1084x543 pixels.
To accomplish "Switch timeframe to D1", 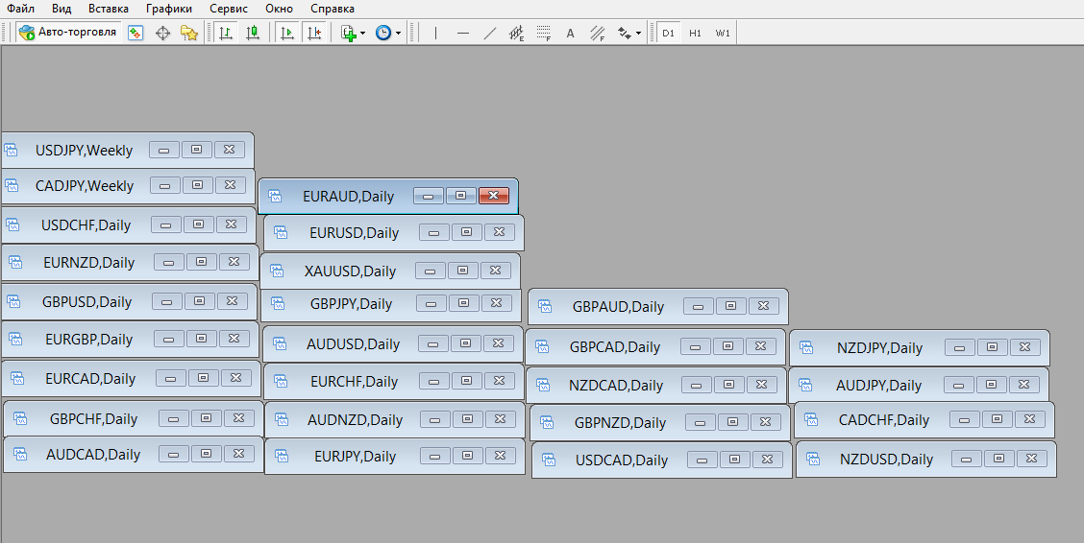I will [x=669, y=33].
